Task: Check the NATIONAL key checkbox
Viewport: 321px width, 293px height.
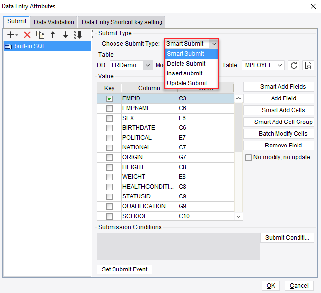Action: coord(109,147)
